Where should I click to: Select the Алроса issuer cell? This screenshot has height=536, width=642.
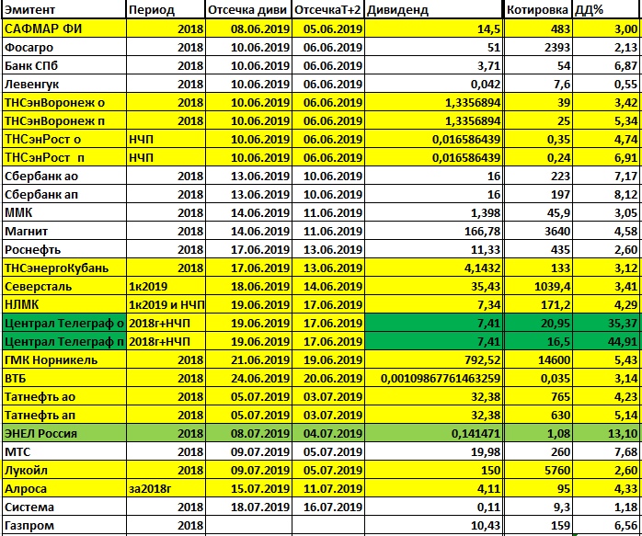(x=64, y=488)
